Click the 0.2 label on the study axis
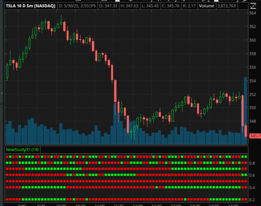Screen dimensions: 261x206 pyautogui.click(x=252, y=200)
